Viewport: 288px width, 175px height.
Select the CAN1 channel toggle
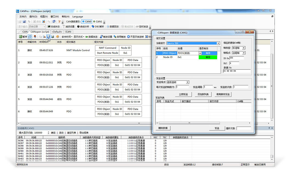click(98, 22)
